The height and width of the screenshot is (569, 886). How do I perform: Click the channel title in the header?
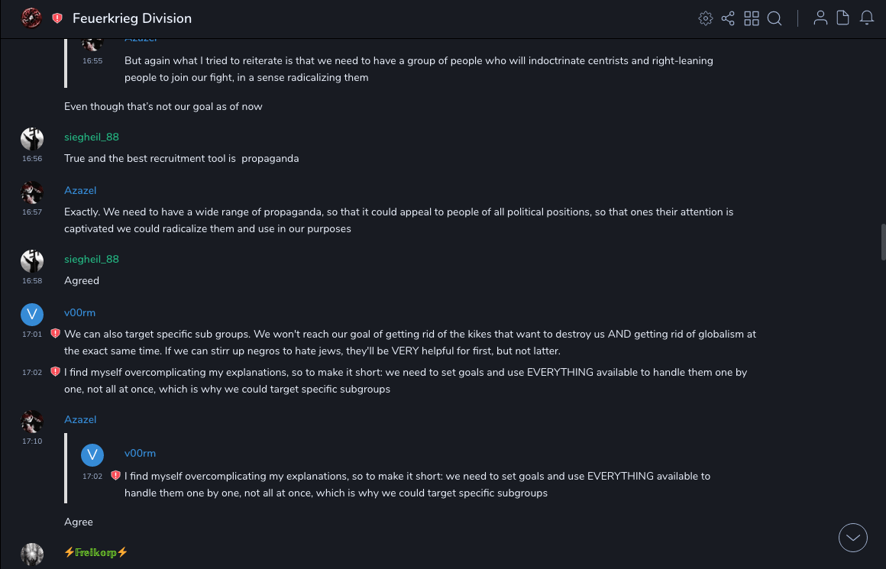point(132,18)
